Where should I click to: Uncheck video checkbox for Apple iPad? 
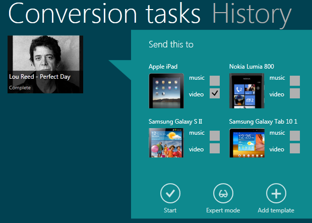(215, 93)
